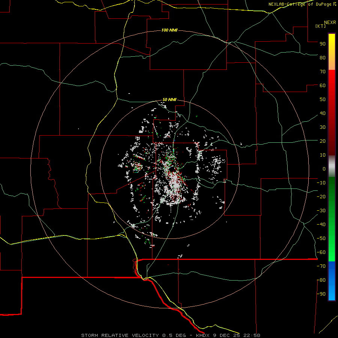Pick the gray zero-velocity segment of the color bar
Viewport: 338px width, 338px height.
[x=332, y=166]
